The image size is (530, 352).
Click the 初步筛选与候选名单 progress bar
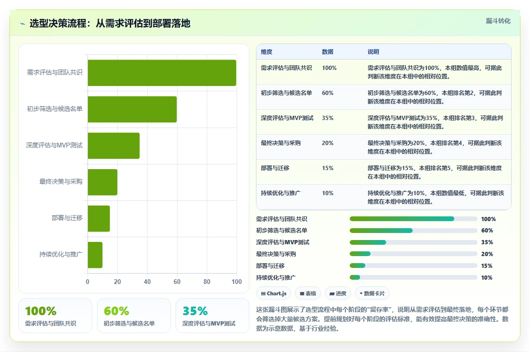(x=414, y=231)
